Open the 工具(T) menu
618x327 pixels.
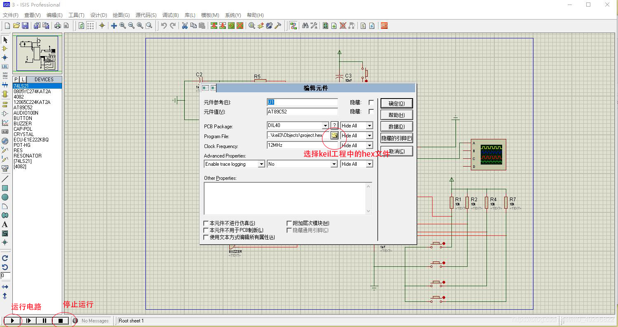[76, 15]
